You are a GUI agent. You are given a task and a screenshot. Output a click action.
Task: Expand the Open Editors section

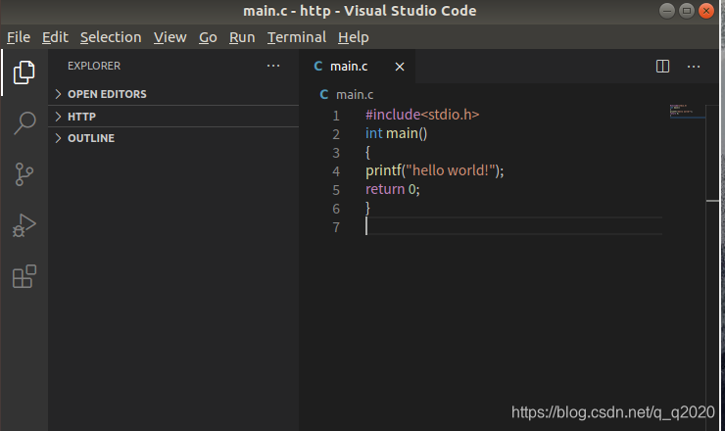click(173, 94)
